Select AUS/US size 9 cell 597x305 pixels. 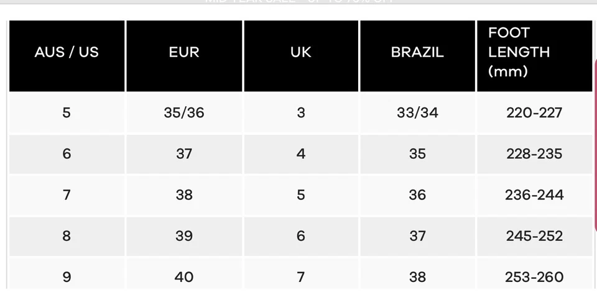[x=67, y=276]
